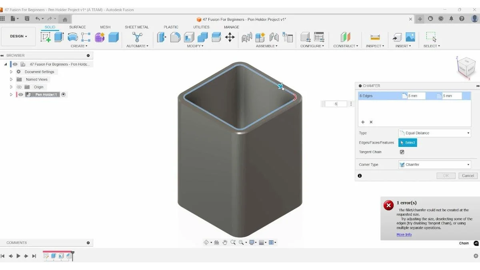Screen dimensions: 480x270
Task: Click Cancel in the Chamfer dialog
Action: click(x=468, y=176)
